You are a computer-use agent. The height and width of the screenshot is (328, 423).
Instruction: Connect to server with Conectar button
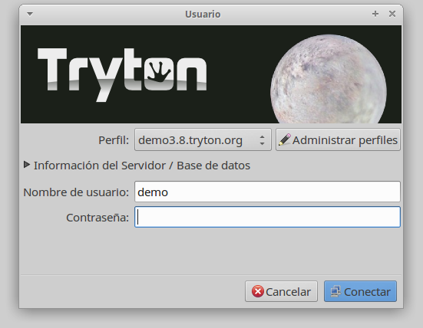[x=360, y=291]
